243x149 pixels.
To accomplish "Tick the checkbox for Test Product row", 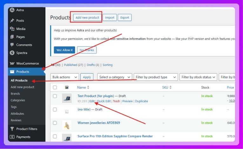I will tap(55, 96).
